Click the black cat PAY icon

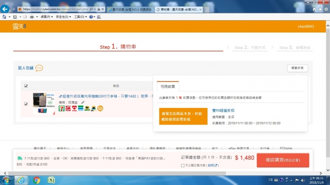pyautogui.click(x=93, y=108)
